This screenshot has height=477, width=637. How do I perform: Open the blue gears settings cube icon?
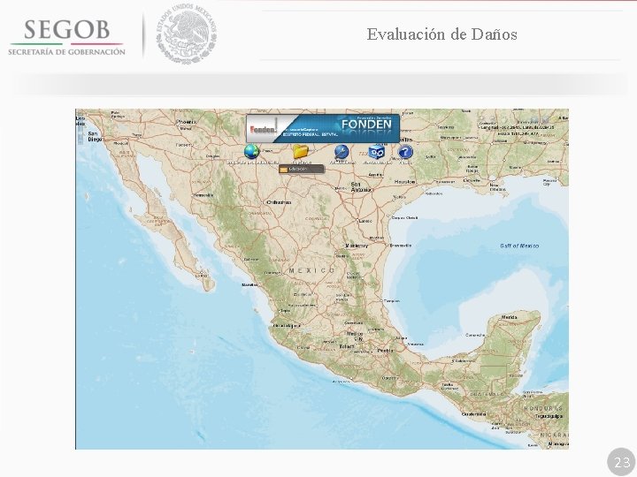(376, 152)
